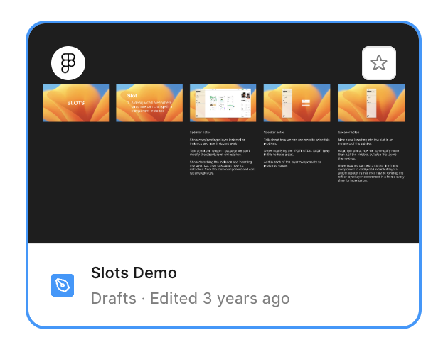Click the 'SLOTS' text on first slide
Viewport: 448px width, 352px height.
tap(75, 103)
